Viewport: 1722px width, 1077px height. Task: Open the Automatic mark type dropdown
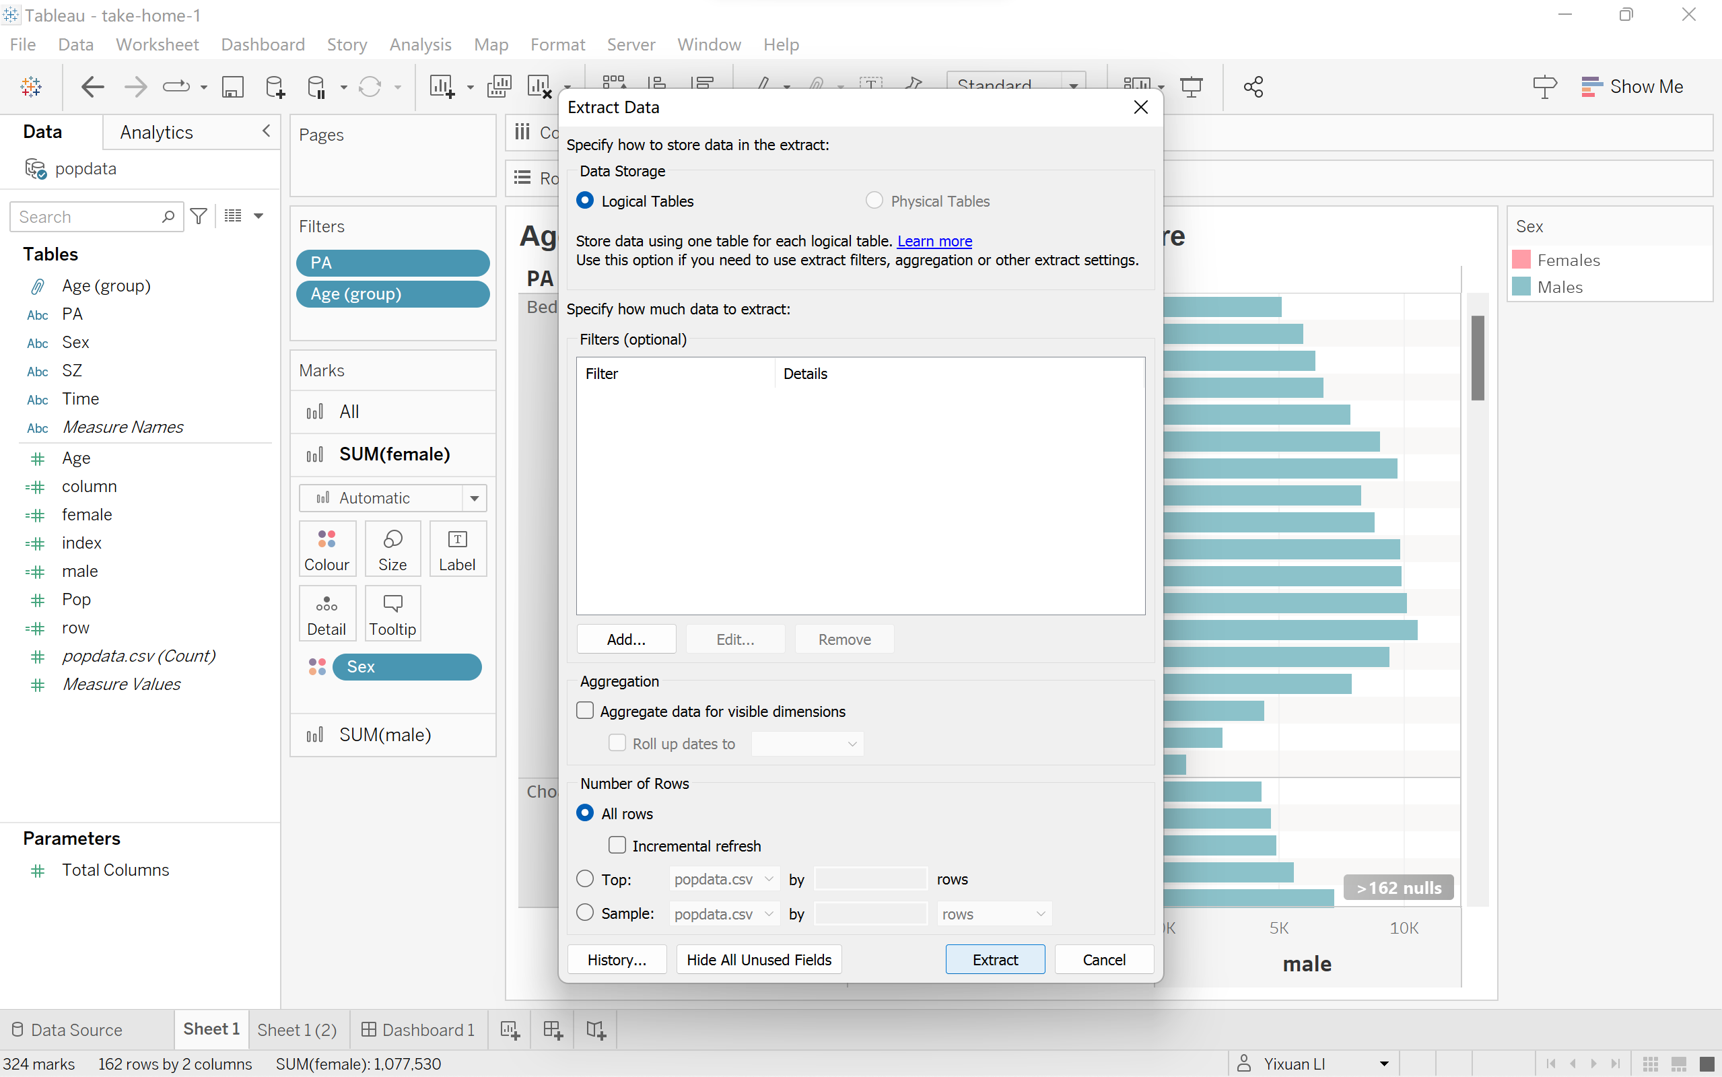[475, 498]
